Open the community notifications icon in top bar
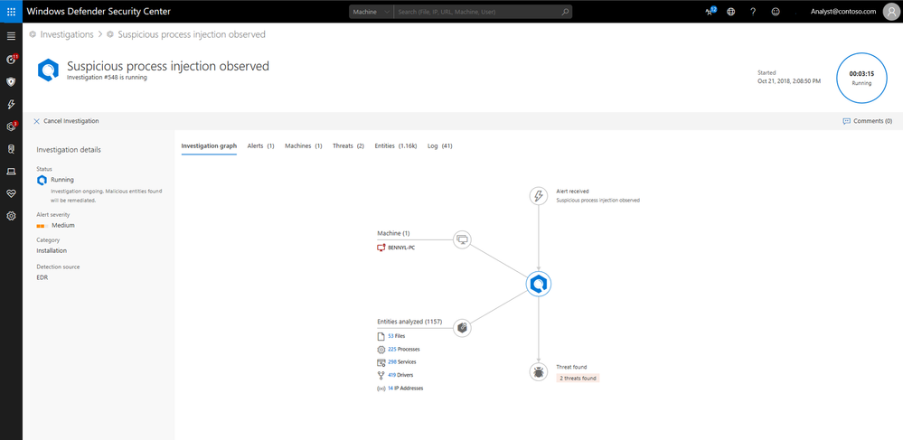The width and height of the screenshot is (903, 440). pyautogui.click(x=710, y=11)
